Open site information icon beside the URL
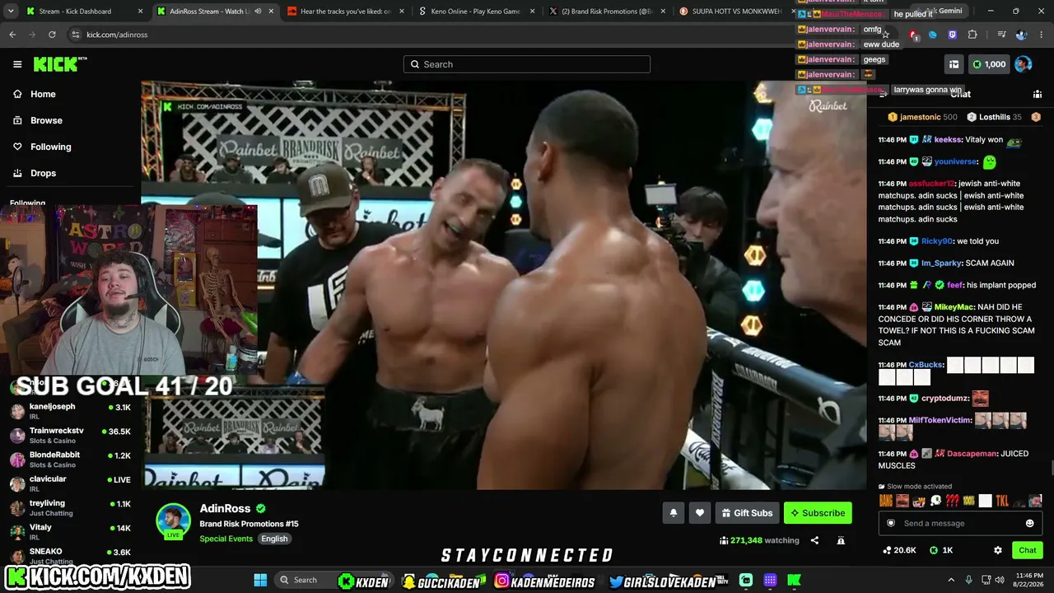Viewport: 1054px width, 593px height. click(x=76, y=35)
